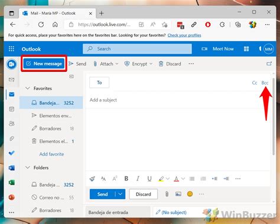This screenshot has width=280, height=224.
Task: Open the To recipients picker
Action: [99, 83]
